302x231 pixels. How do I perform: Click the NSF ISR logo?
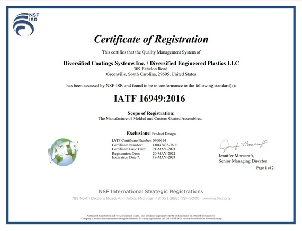(26, 24)
